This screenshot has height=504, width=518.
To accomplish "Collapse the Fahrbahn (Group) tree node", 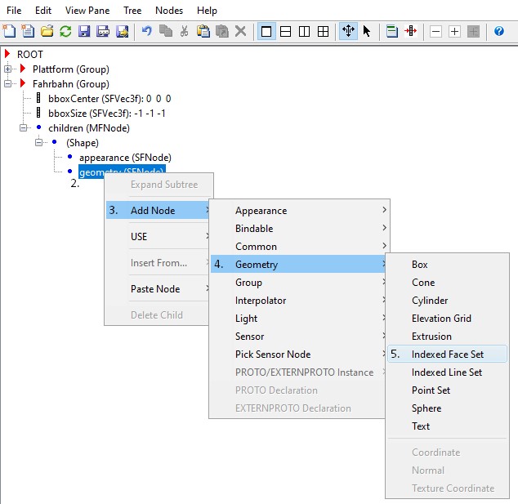I will pos(8,84).
